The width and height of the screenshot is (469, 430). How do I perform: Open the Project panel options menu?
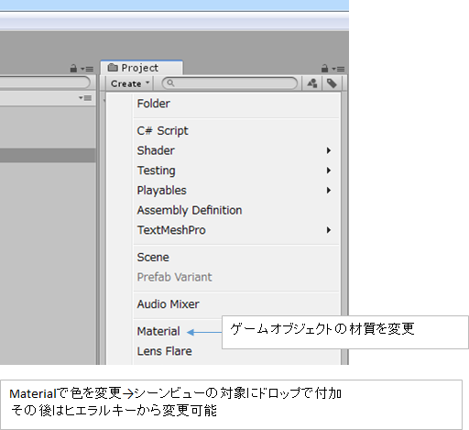coord(338,69)
